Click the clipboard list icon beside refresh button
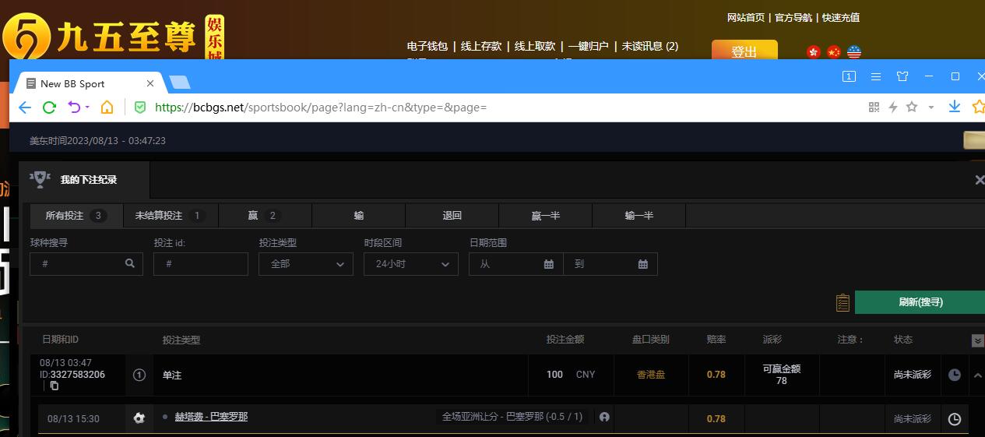 pos(843,302)
